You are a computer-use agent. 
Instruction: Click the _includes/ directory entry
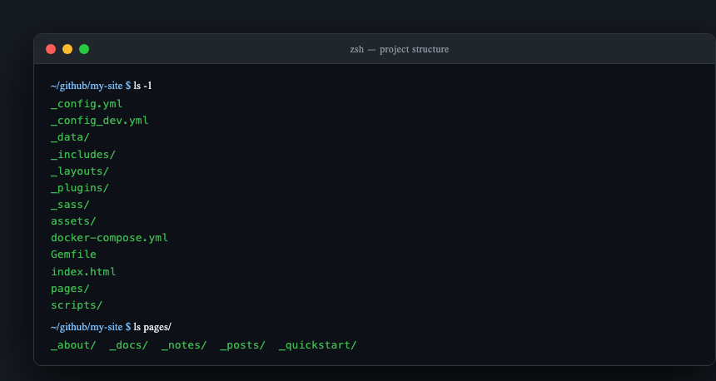(x=83, y=154)
